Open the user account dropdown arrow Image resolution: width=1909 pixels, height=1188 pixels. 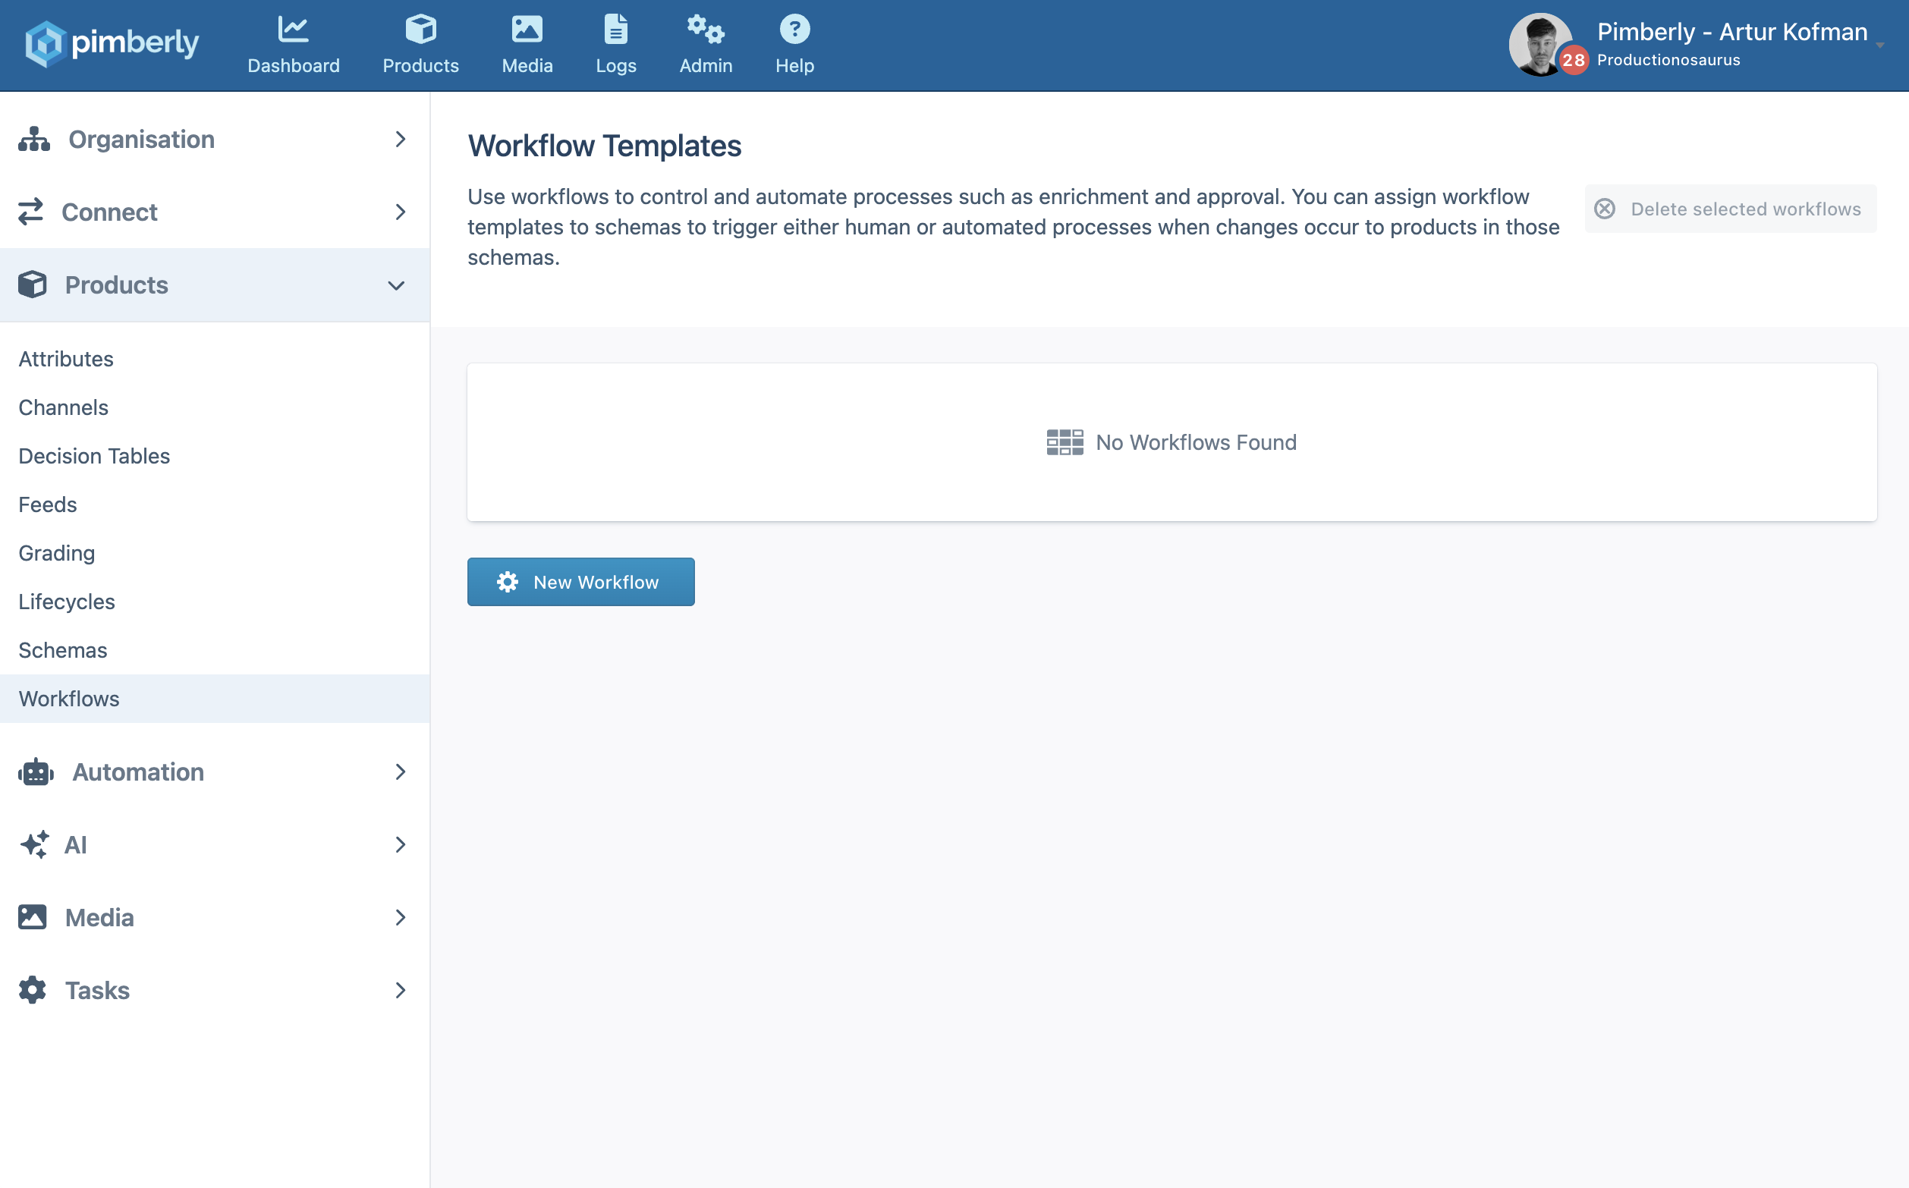pyautogui.click(x=1880, y=46)
